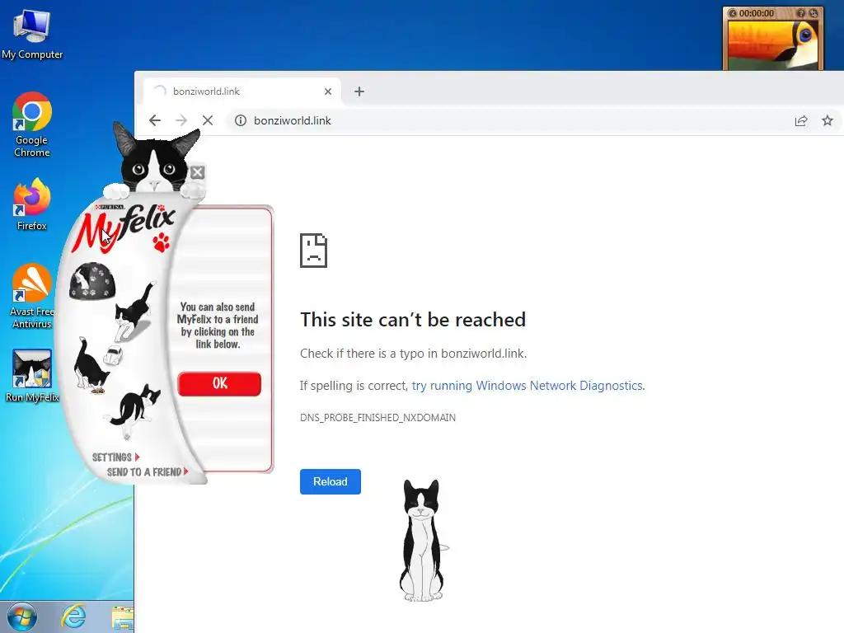Share this page from the address bar
Viewport: 844px width, 633px height.
point(801,120)
